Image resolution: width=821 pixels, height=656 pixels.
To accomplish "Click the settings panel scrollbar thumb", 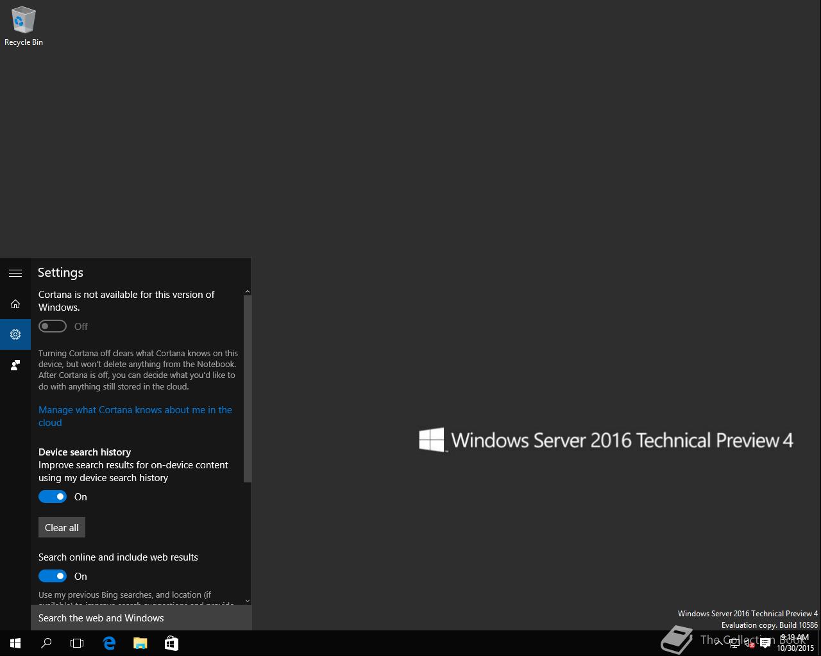I will point(248,389).
